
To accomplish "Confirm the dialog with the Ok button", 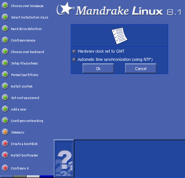I will point(98,69).
